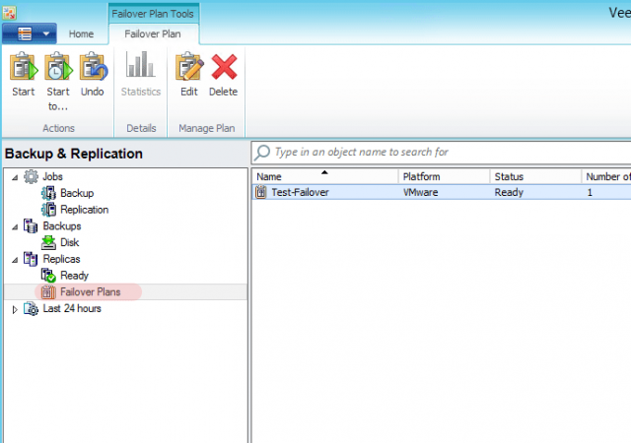The height and width of the screenshot is (443, 631).
Task: Open the main application menu button
Action: tap(28, 33)
